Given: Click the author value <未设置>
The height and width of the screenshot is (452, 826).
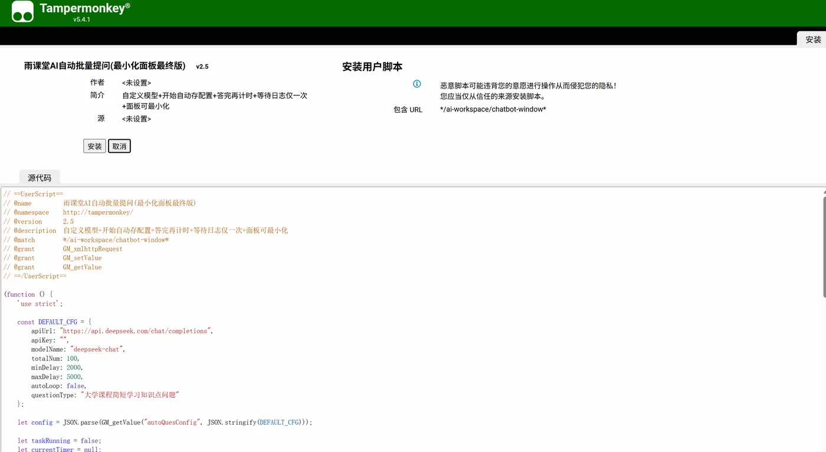Looking at the screenshot, I should (136, 83).
